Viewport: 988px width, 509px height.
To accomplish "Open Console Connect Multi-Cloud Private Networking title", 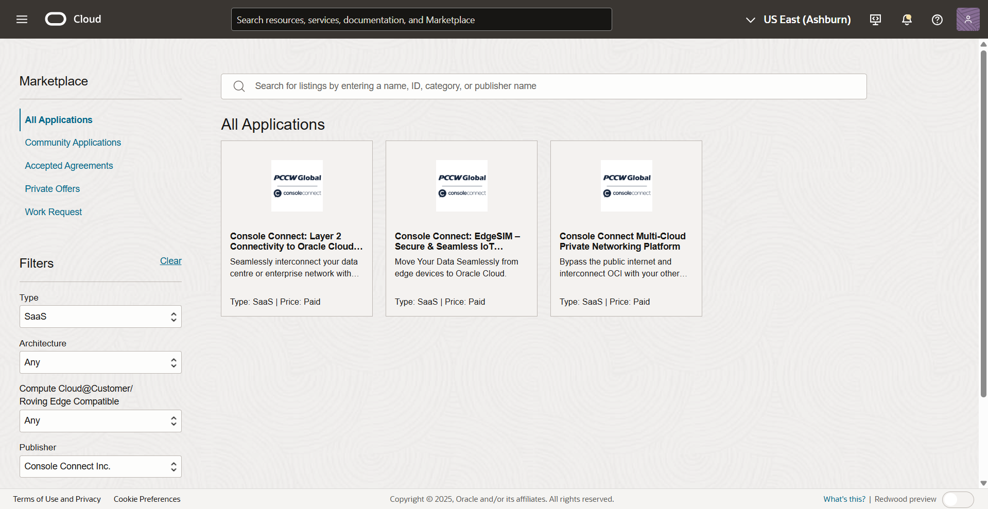I will pyautogui.click(x=622, y=241).
